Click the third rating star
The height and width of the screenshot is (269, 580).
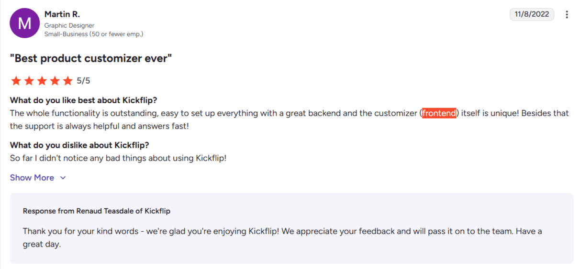point(42,81)
